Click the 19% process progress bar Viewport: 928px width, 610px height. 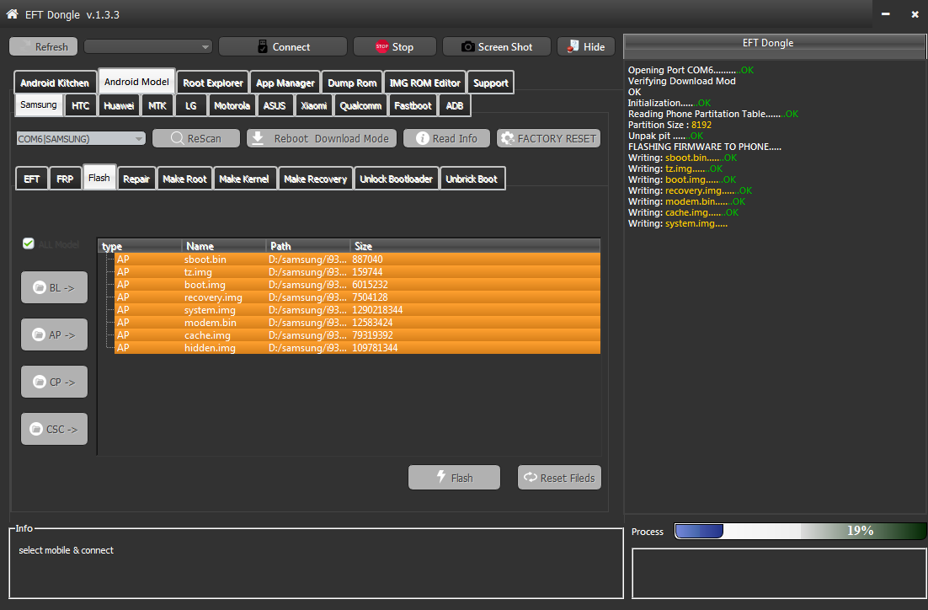800,531
